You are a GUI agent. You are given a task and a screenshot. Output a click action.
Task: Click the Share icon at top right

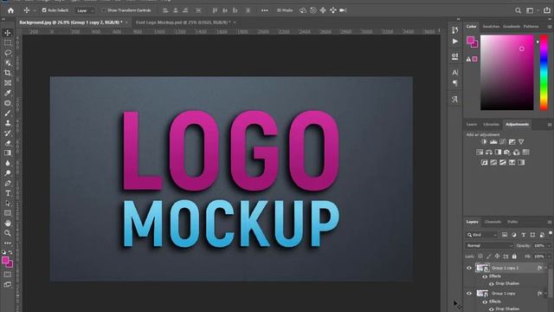(547, 10)
